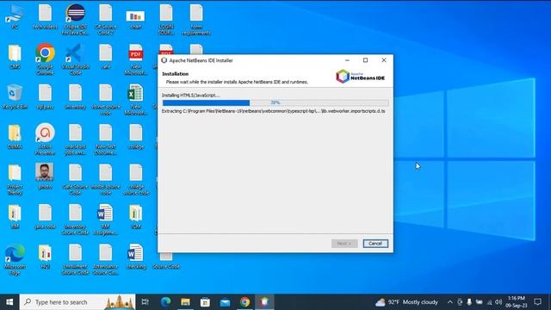The width and height of the screenshot is (551, 310).
Task: Cancel the NetBeans installation
Action: coord(375,243)
